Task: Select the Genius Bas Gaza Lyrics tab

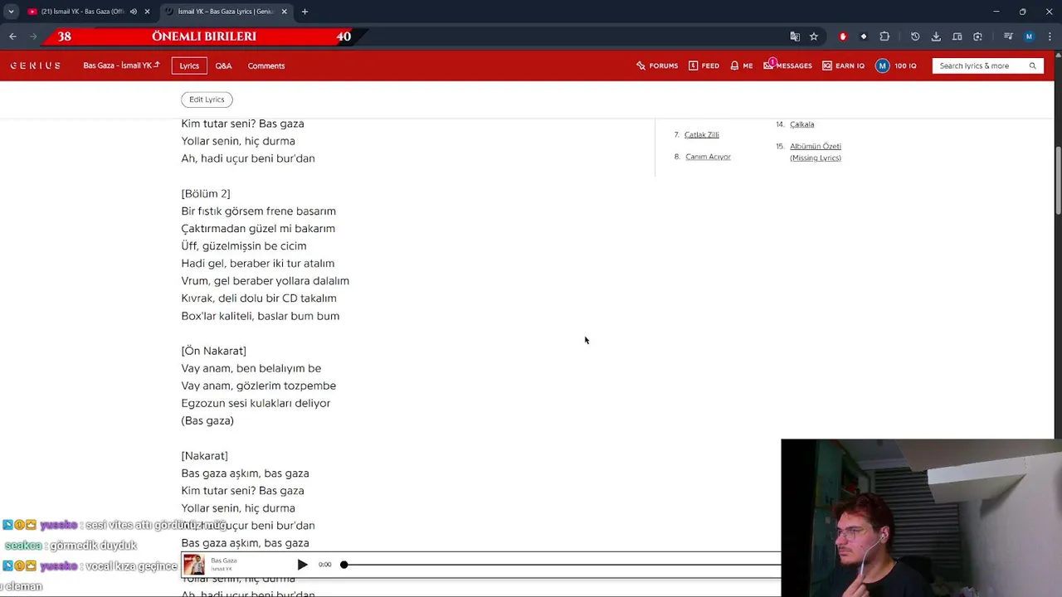Action: pos(226,12)
